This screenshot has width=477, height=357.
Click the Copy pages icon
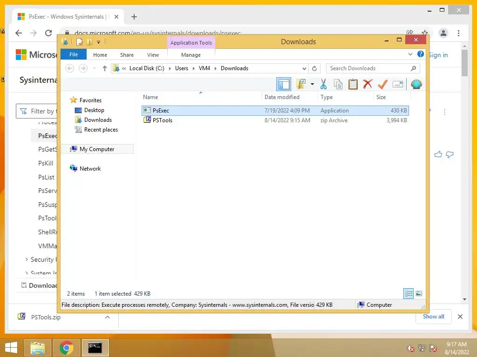(x=338, y=84)
